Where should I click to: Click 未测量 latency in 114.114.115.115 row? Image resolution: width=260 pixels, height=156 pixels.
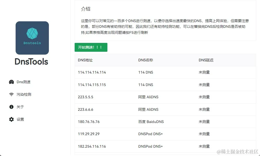coord(204,85)
